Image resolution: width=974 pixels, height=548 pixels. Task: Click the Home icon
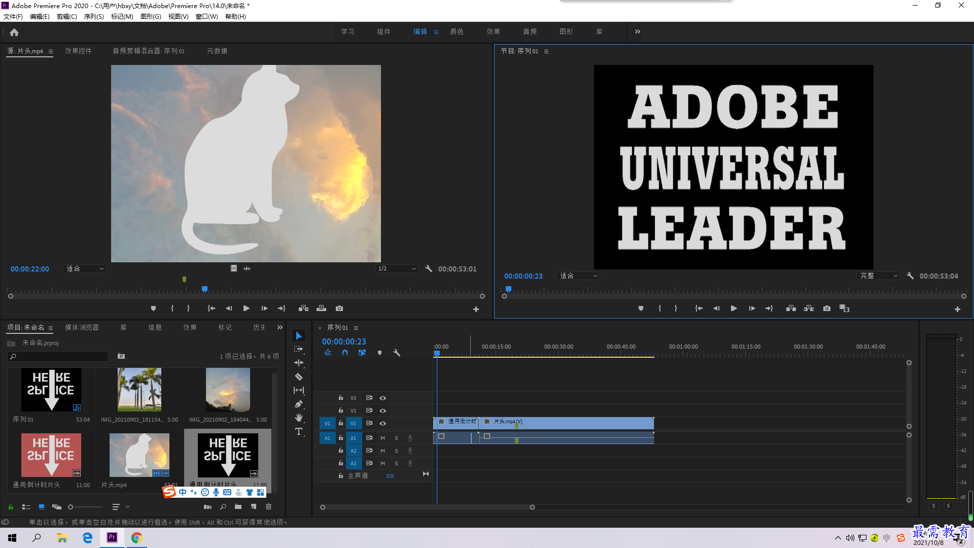point(14,32)
